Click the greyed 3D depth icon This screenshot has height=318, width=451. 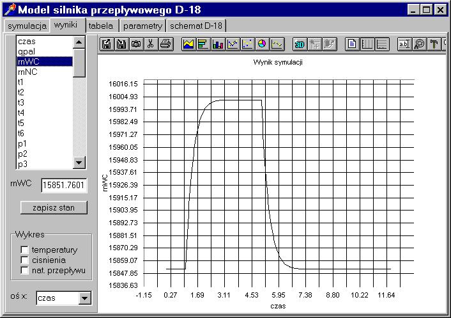pyautogui.click(x=330, y=44)
